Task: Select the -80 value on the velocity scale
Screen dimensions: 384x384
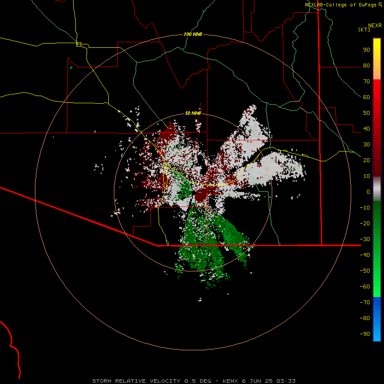Action: pyautogui.click(x=365, y=318)
